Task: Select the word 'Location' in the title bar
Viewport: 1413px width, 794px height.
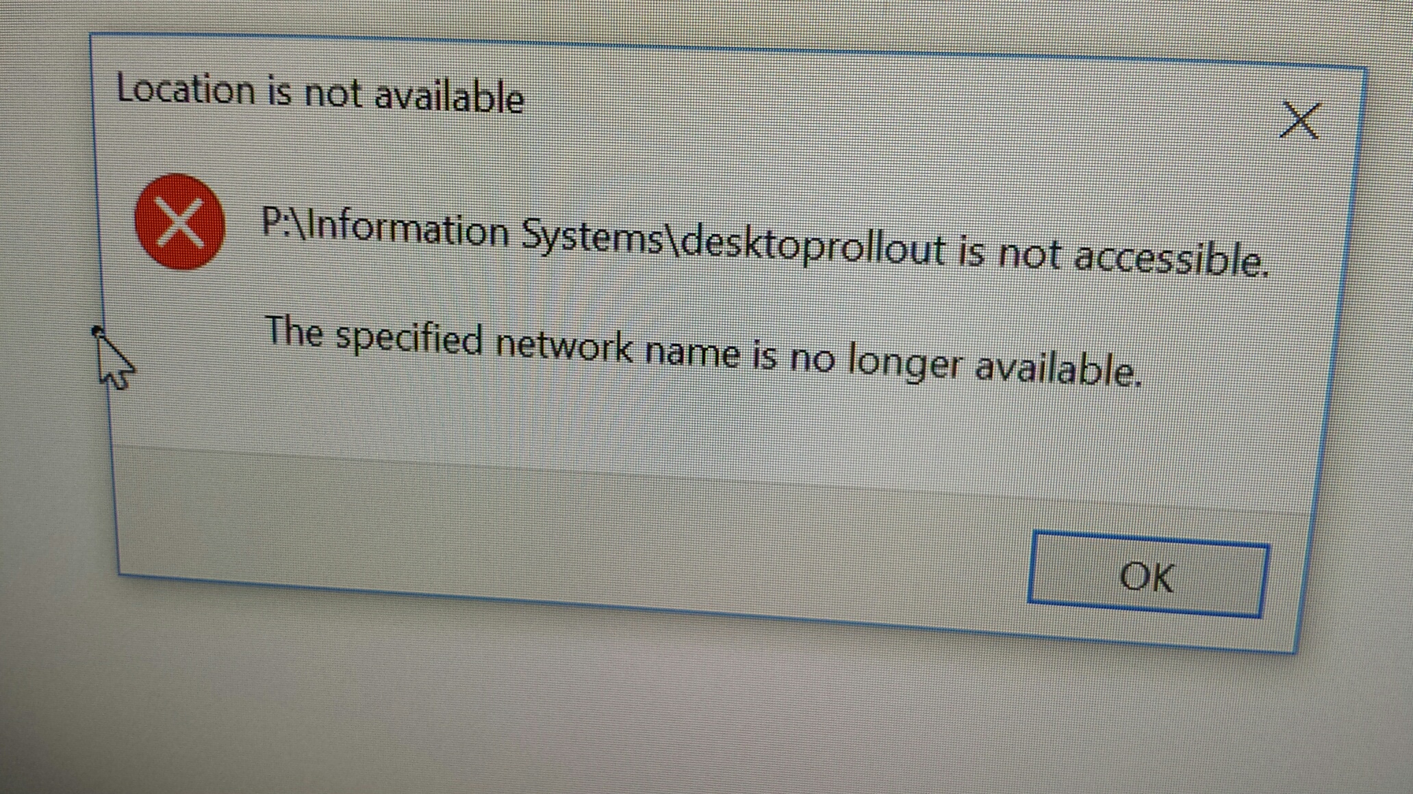Action: click(186, 89)
